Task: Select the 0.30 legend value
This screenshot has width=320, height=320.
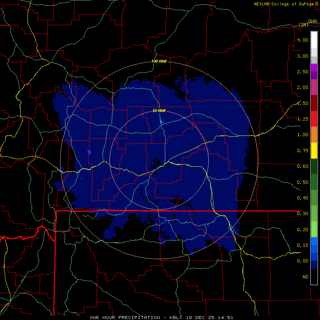Action: pyautogui.click(x=303, y=214)
